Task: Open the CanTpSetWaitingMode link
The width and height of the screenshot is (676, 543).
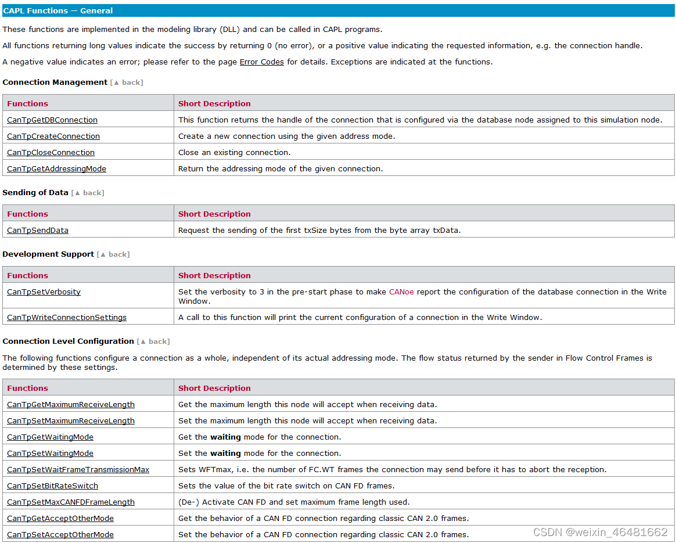Action: pyautogui.click(x=50, y=453)
